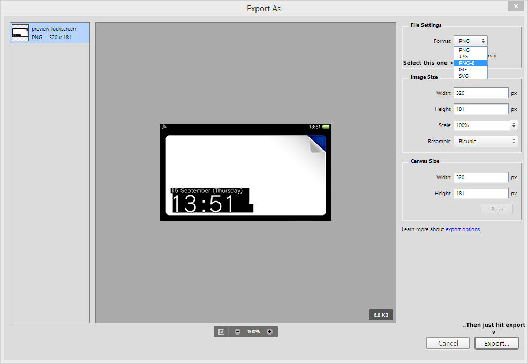Viewport: 528px width, 364px height.
Task: Click the fit-to-view preview icon
Action: click(221, 332)
